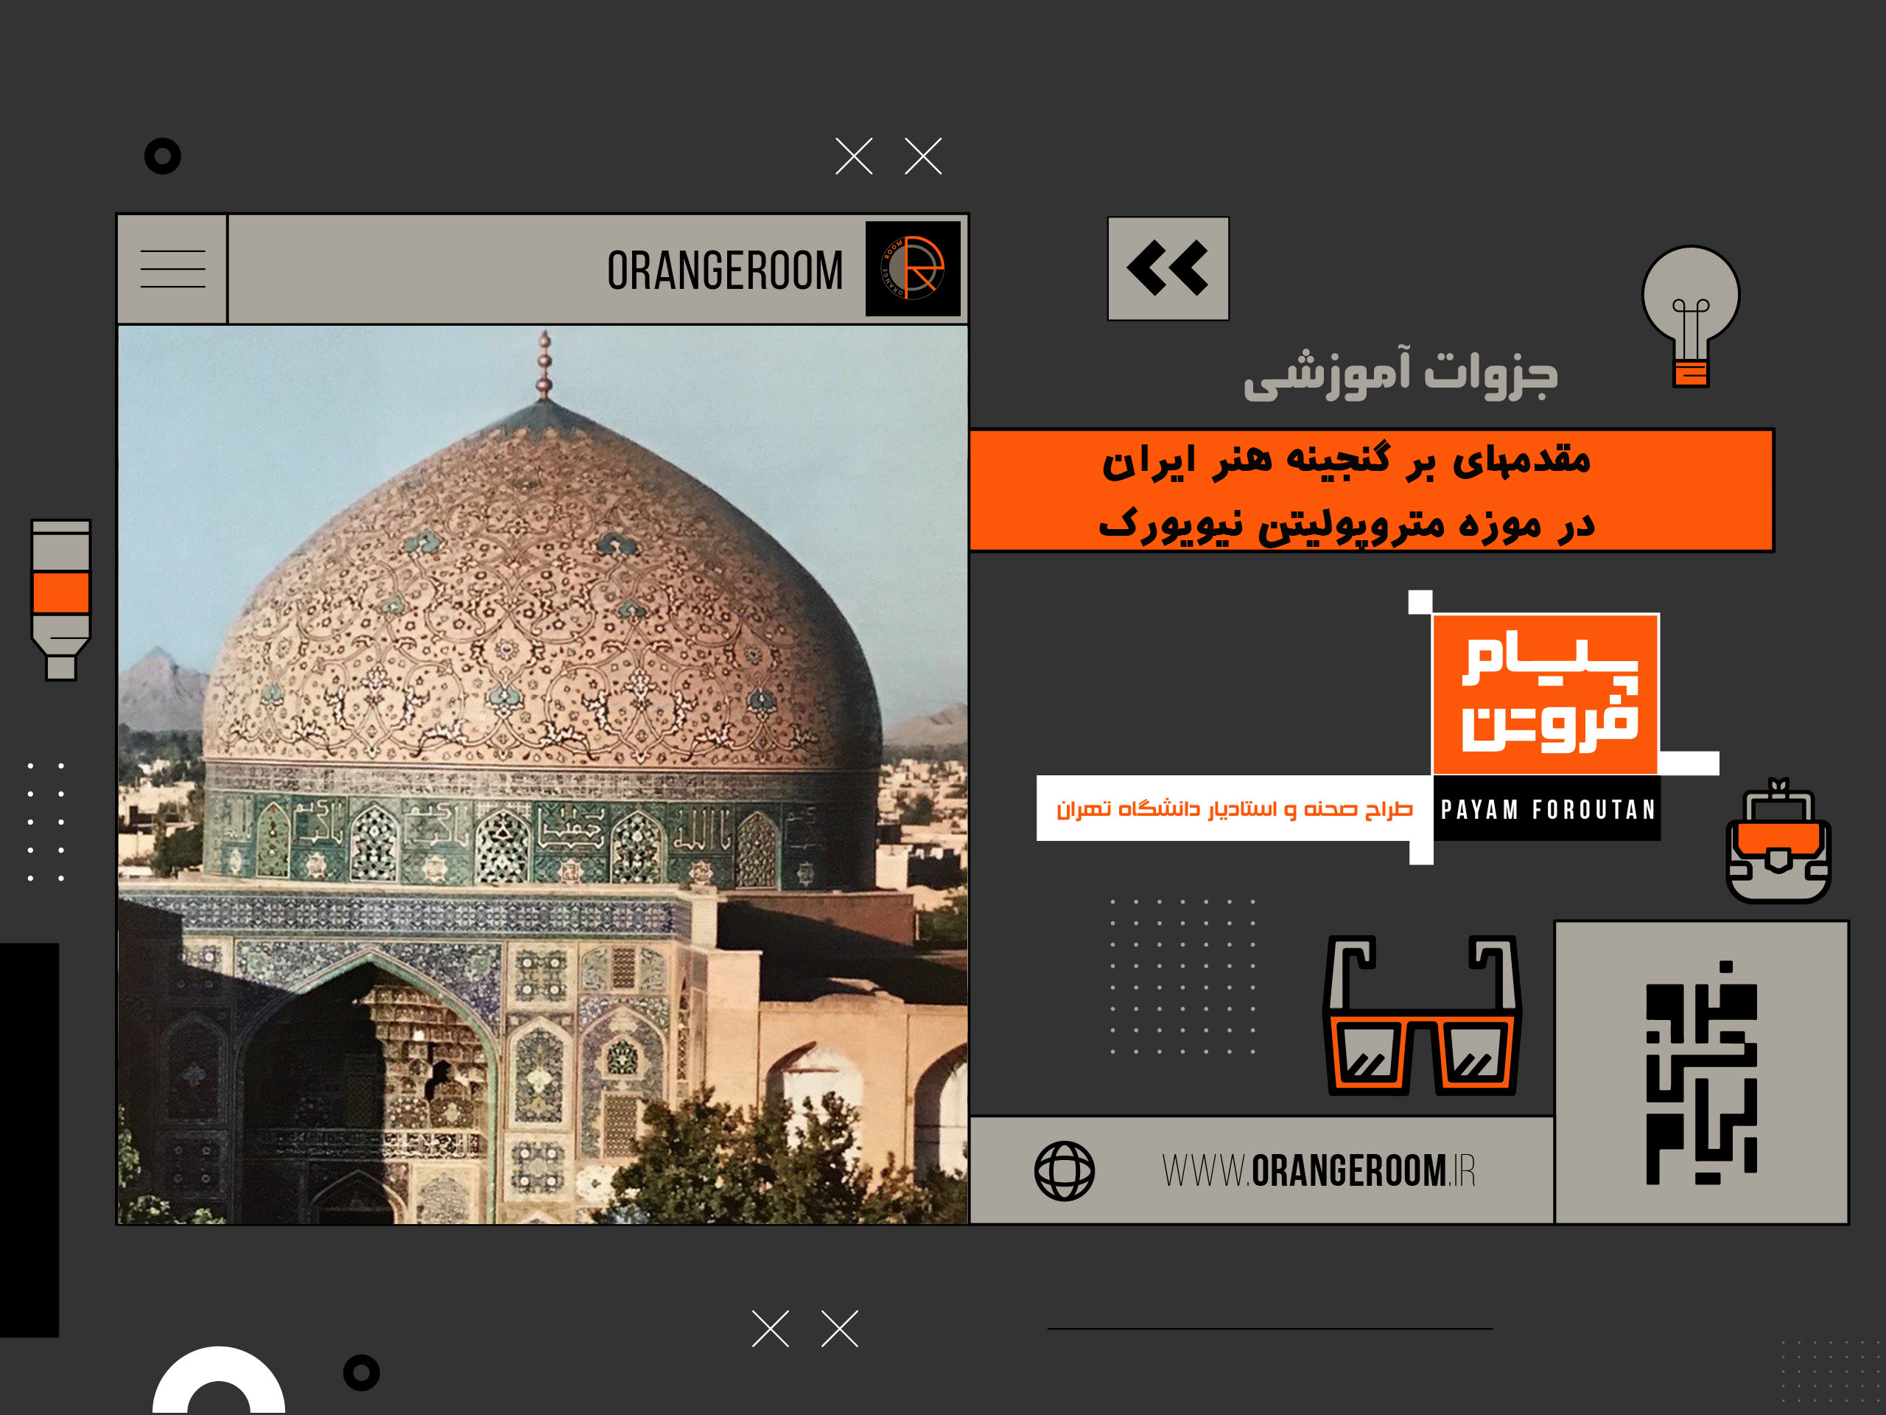Click the gray Persian heading under the chevron button
Viewport: 1886px width, 1415px height.
pos(1400,374)
